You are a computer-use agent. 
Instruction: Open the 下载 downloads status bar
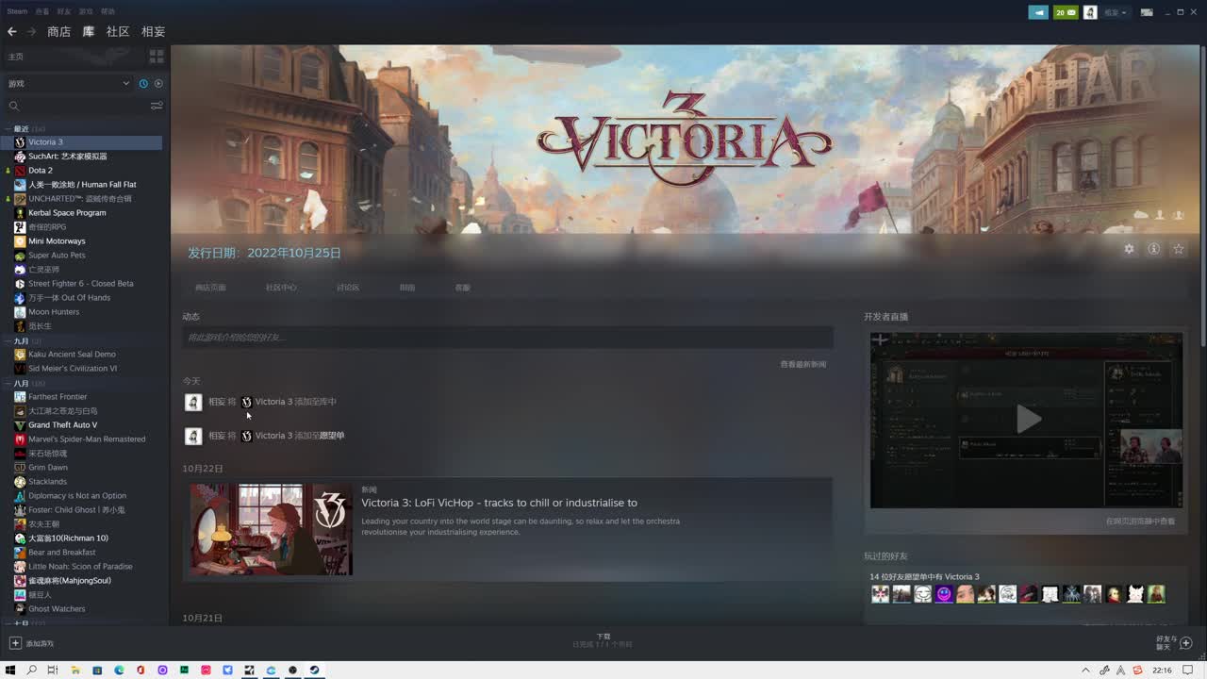click(x=603, y=640)
